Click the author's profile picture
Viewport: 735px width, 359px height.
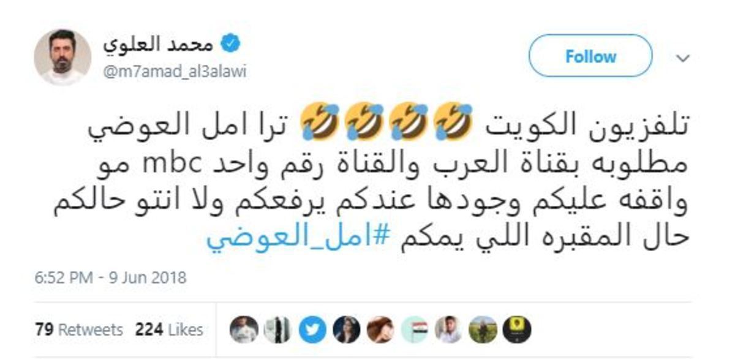click(x=62, y=57)
